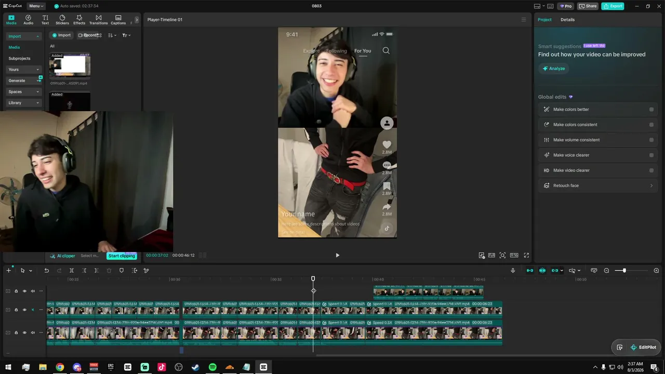Click the timeline microphone record icon

point(513,271)
